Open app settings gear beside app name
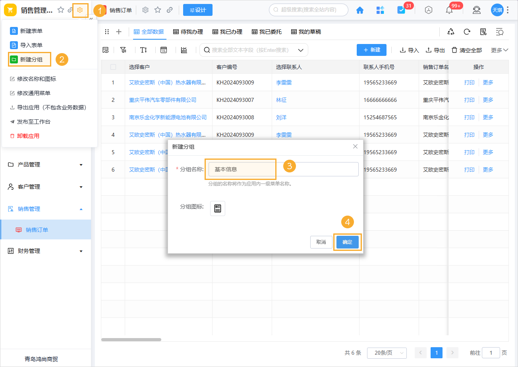The height and width of the screenshot is (367, 518). pos(80,10)
